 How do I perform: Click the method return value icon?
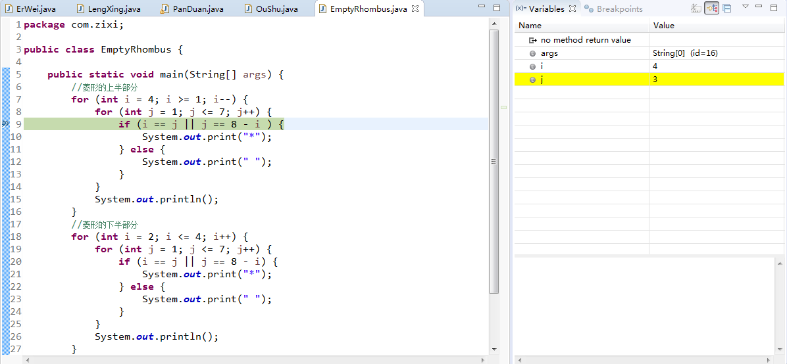[533, 40]
